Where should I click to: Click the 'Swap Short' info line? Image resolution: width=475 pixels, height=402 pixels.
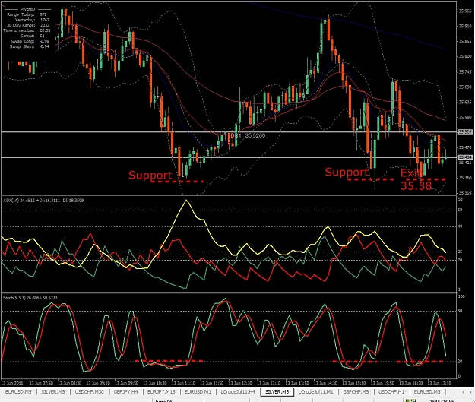point(29,46)
